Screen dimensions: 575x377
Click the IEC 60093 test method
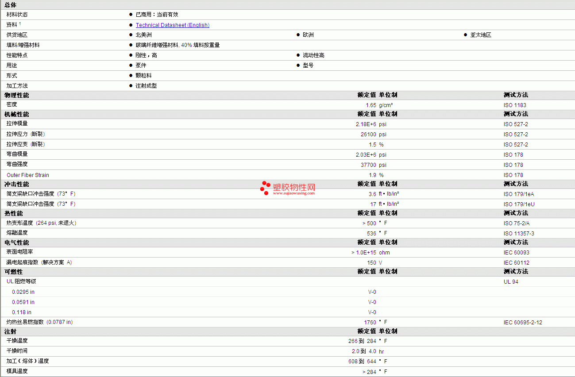click(516, 253)
